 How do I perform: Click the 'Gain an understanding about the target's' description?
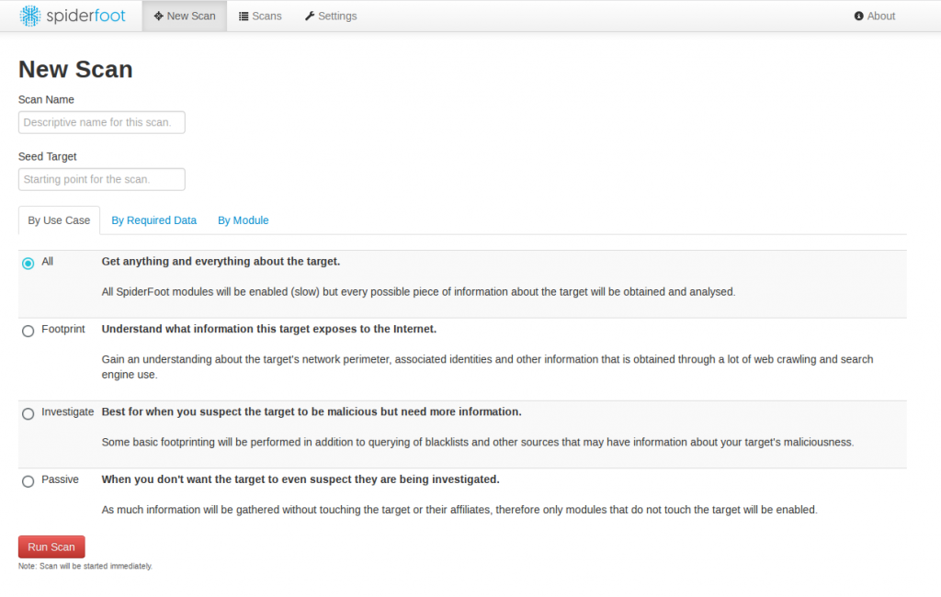coord(487,366)
